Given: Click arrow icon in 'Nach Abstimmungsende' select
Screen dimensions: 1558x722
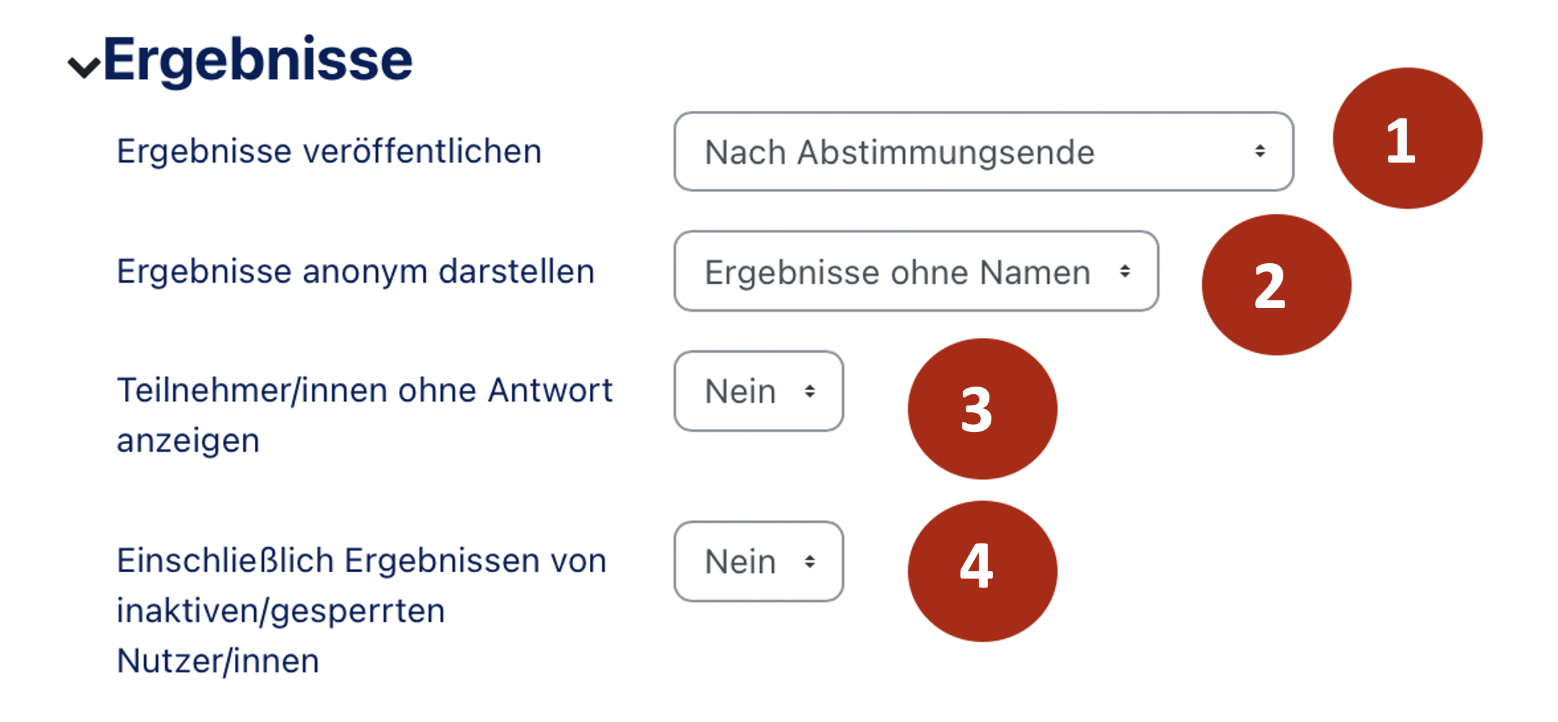Looking at the screenshot, I should (x=1260, y=151).
